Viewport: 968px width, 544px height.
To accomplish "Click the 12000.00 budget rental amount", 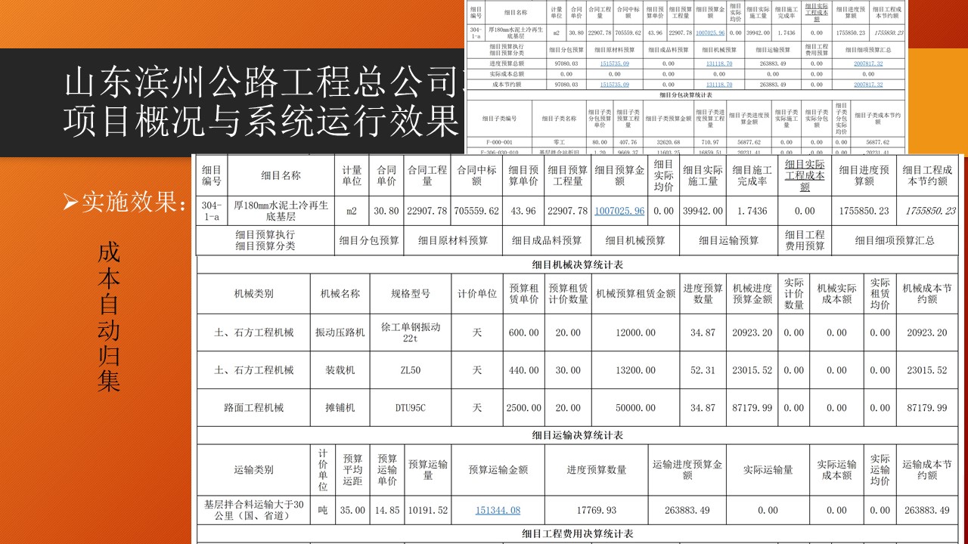I will pos(636,332).
